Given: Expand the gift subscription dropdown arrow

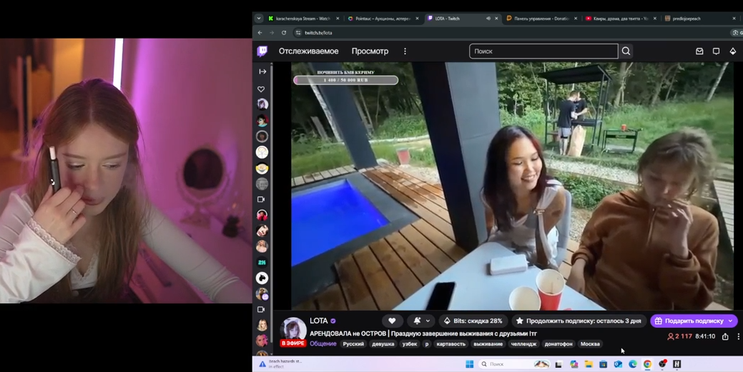Looking at the screenshot, I should [730, 321].
